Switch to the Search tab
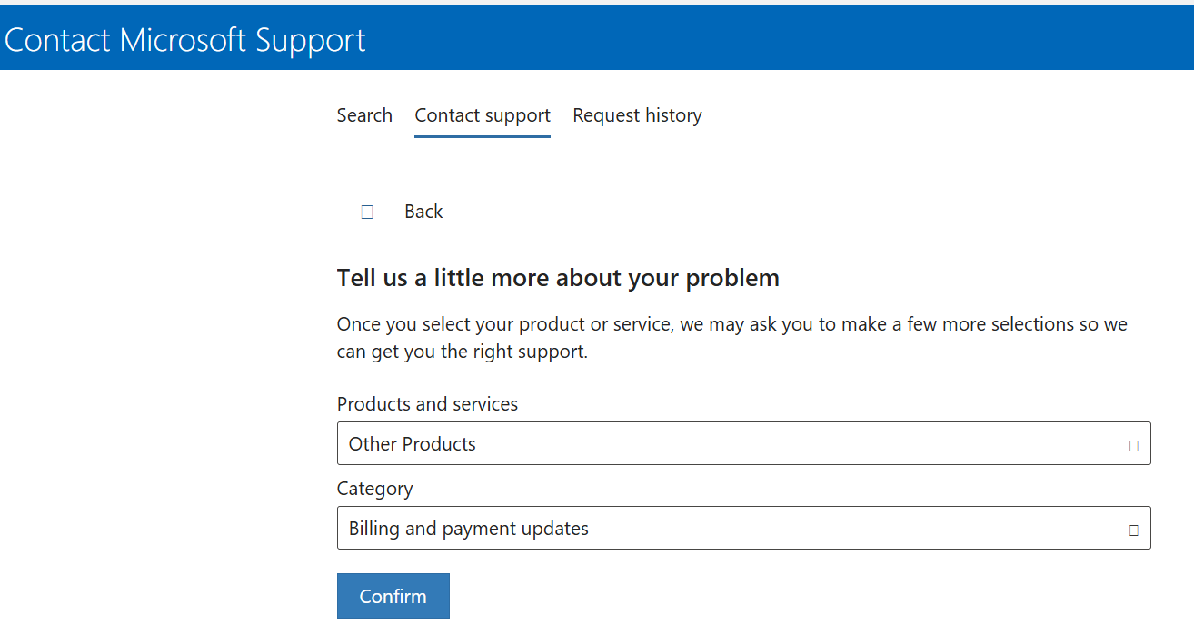Image resolution: width=1194 pixels, height=644 pixels. point(364,115)
